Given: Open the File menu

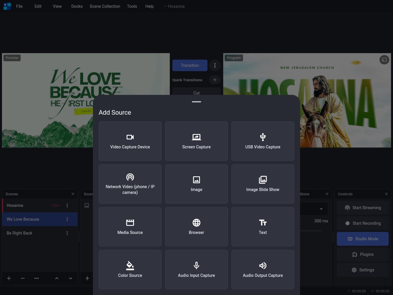Looking at the screenshot, I should coord(19,6).
